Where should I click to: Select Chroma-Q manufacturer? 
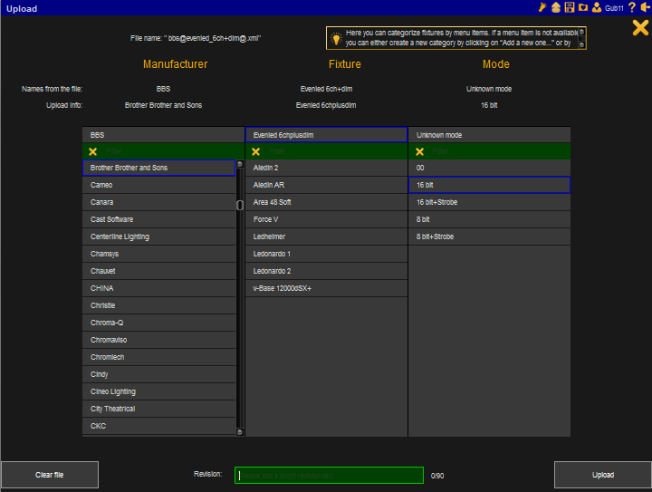(158, 323)
